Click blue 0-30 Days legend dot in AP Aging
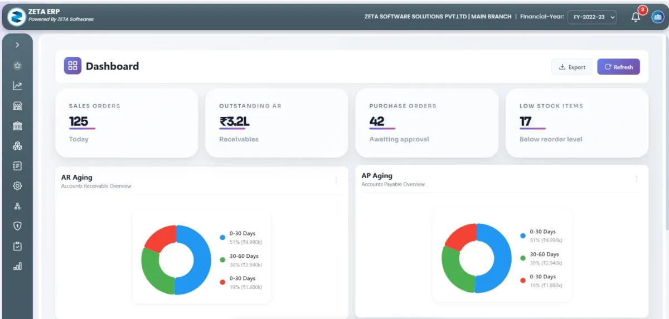 pos(522,235)
